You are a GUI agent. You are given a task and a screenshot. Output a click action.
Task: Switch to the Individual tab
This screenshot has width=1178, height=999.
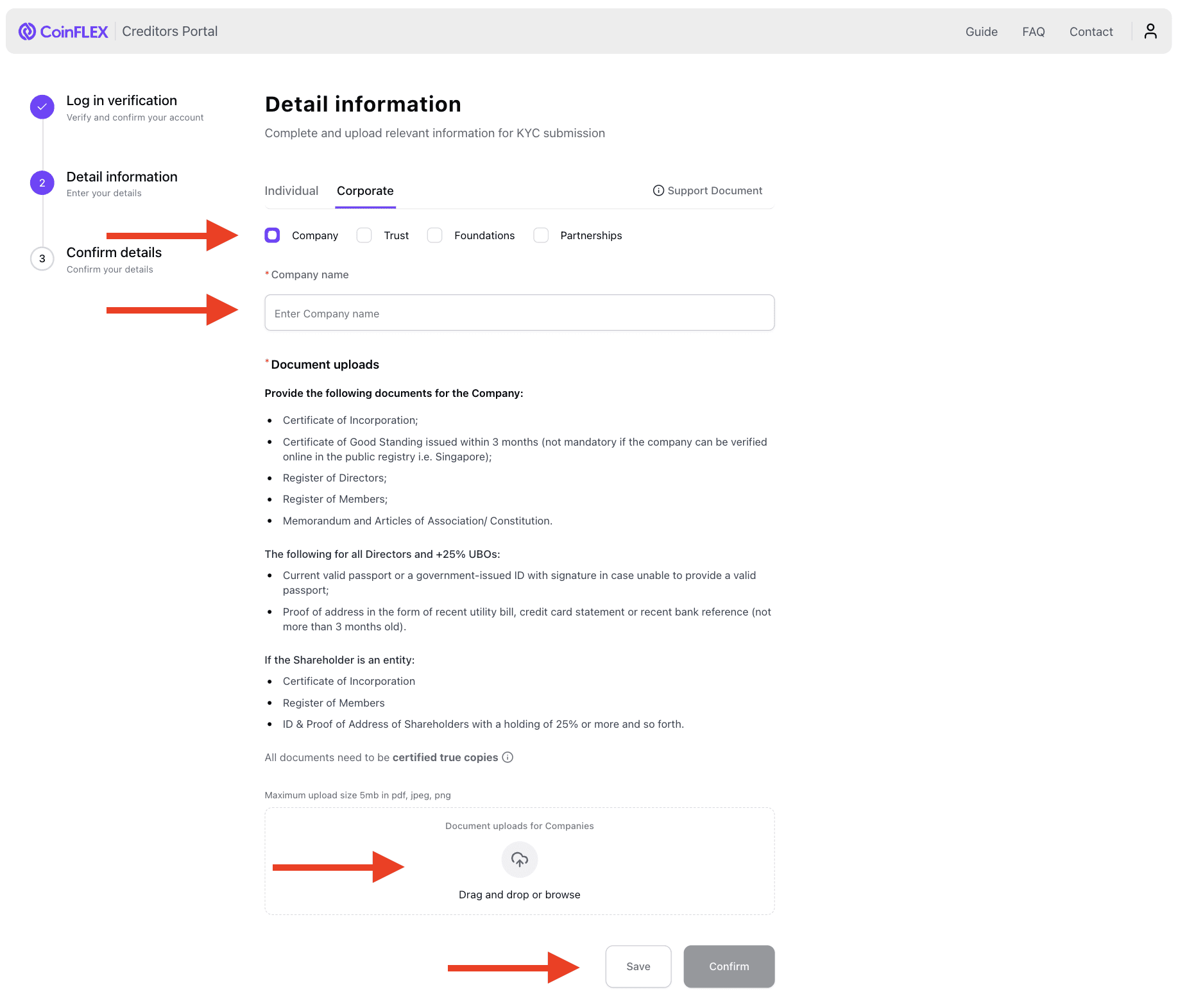point(291,190)
